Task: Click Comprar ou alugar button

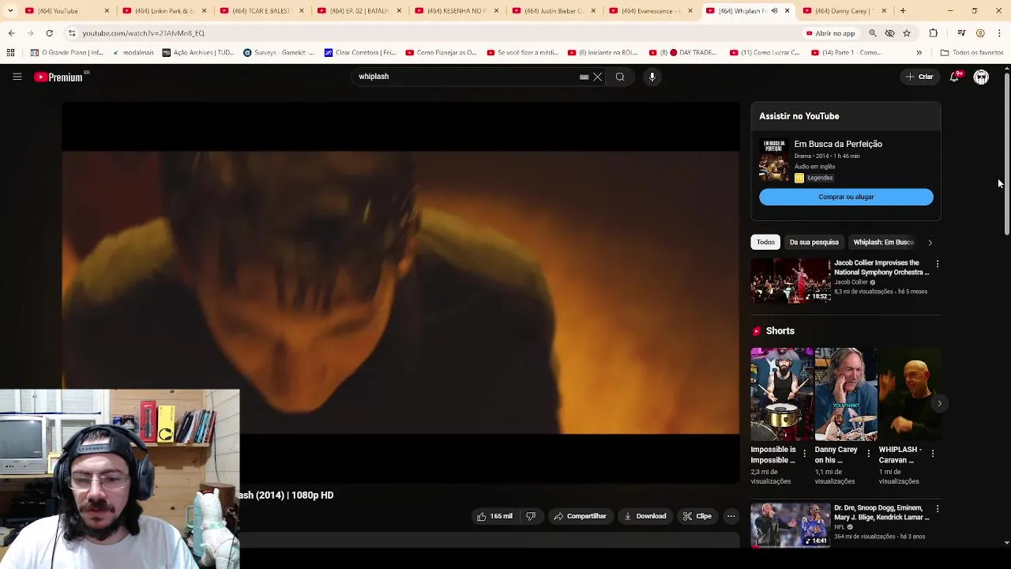Action: point(846,197)
